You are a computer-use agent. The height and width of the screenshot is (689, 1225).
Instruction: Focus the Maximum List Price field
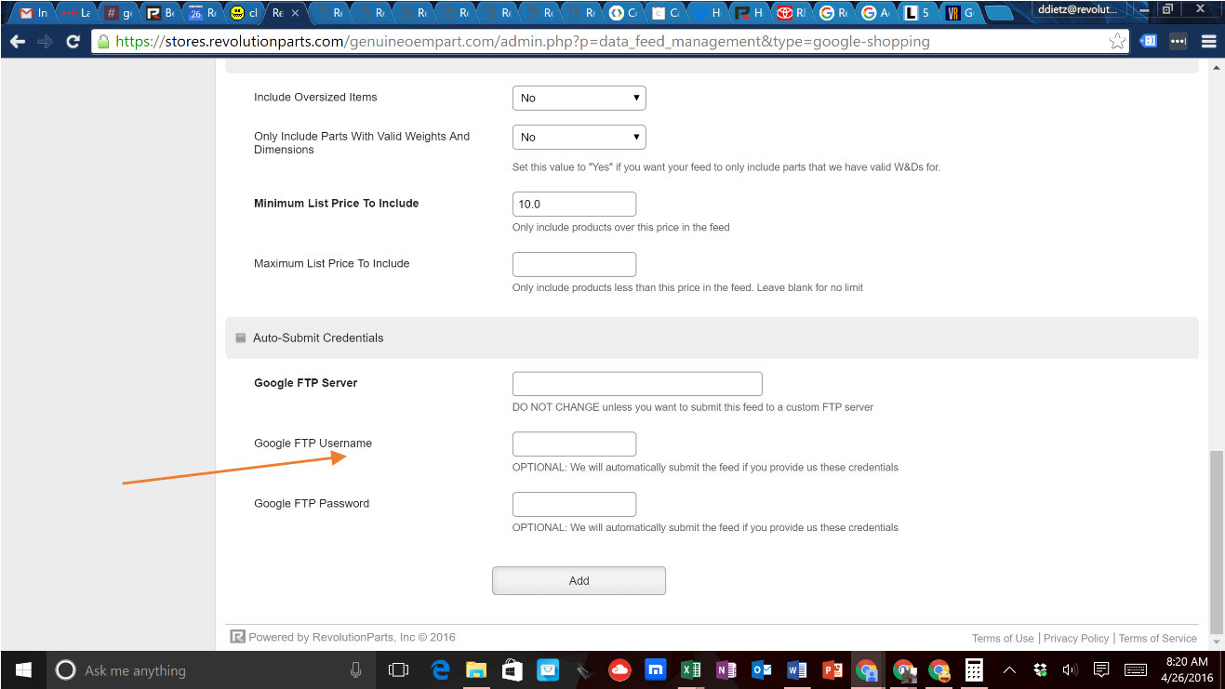pos(574,264)
